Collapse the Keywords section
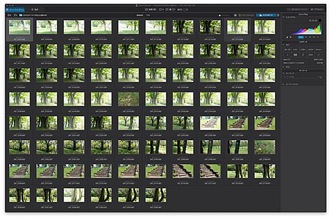 (284, 73)
